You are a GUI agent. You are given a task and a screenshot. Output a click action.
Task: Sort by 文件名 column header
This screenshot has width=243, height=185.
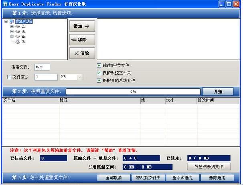click(x=31, y=100)
